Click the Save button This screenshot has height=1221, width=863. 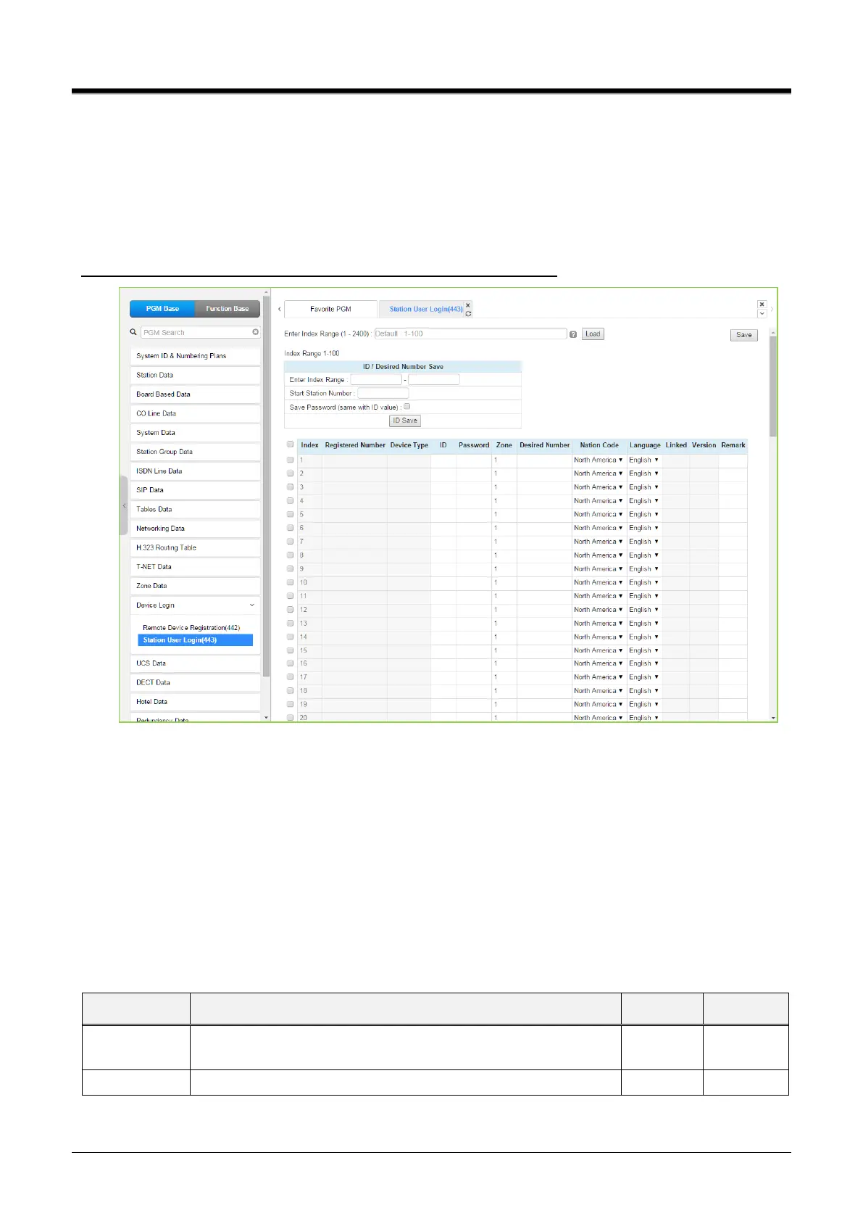(x=744, y=335)
